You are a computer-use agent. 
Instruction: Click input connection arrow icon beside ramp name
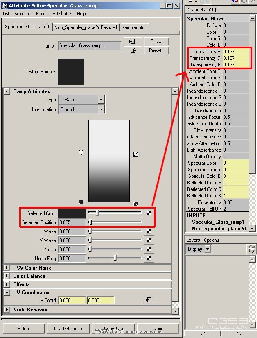[132, 41]
